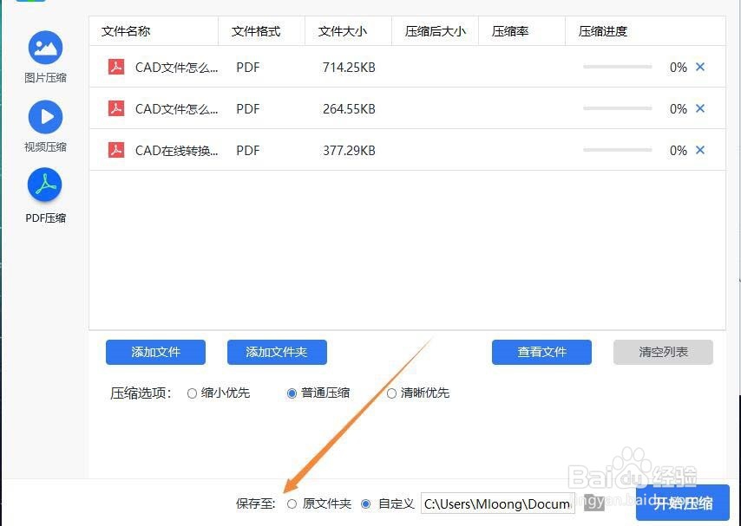The height and width of the screenshot is (526, 741).
Task: Start compression with the 开始压缩 button
Action: pyautogui.click(x=681, y=502)
